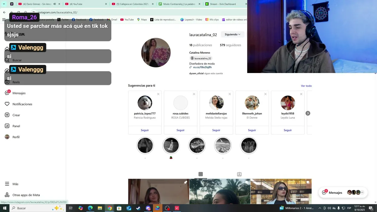The width and height of the screenshot is (377, 212).
Task: Open the third post with sunglasses
Action: pyautogui.click(x=281, y=191)
